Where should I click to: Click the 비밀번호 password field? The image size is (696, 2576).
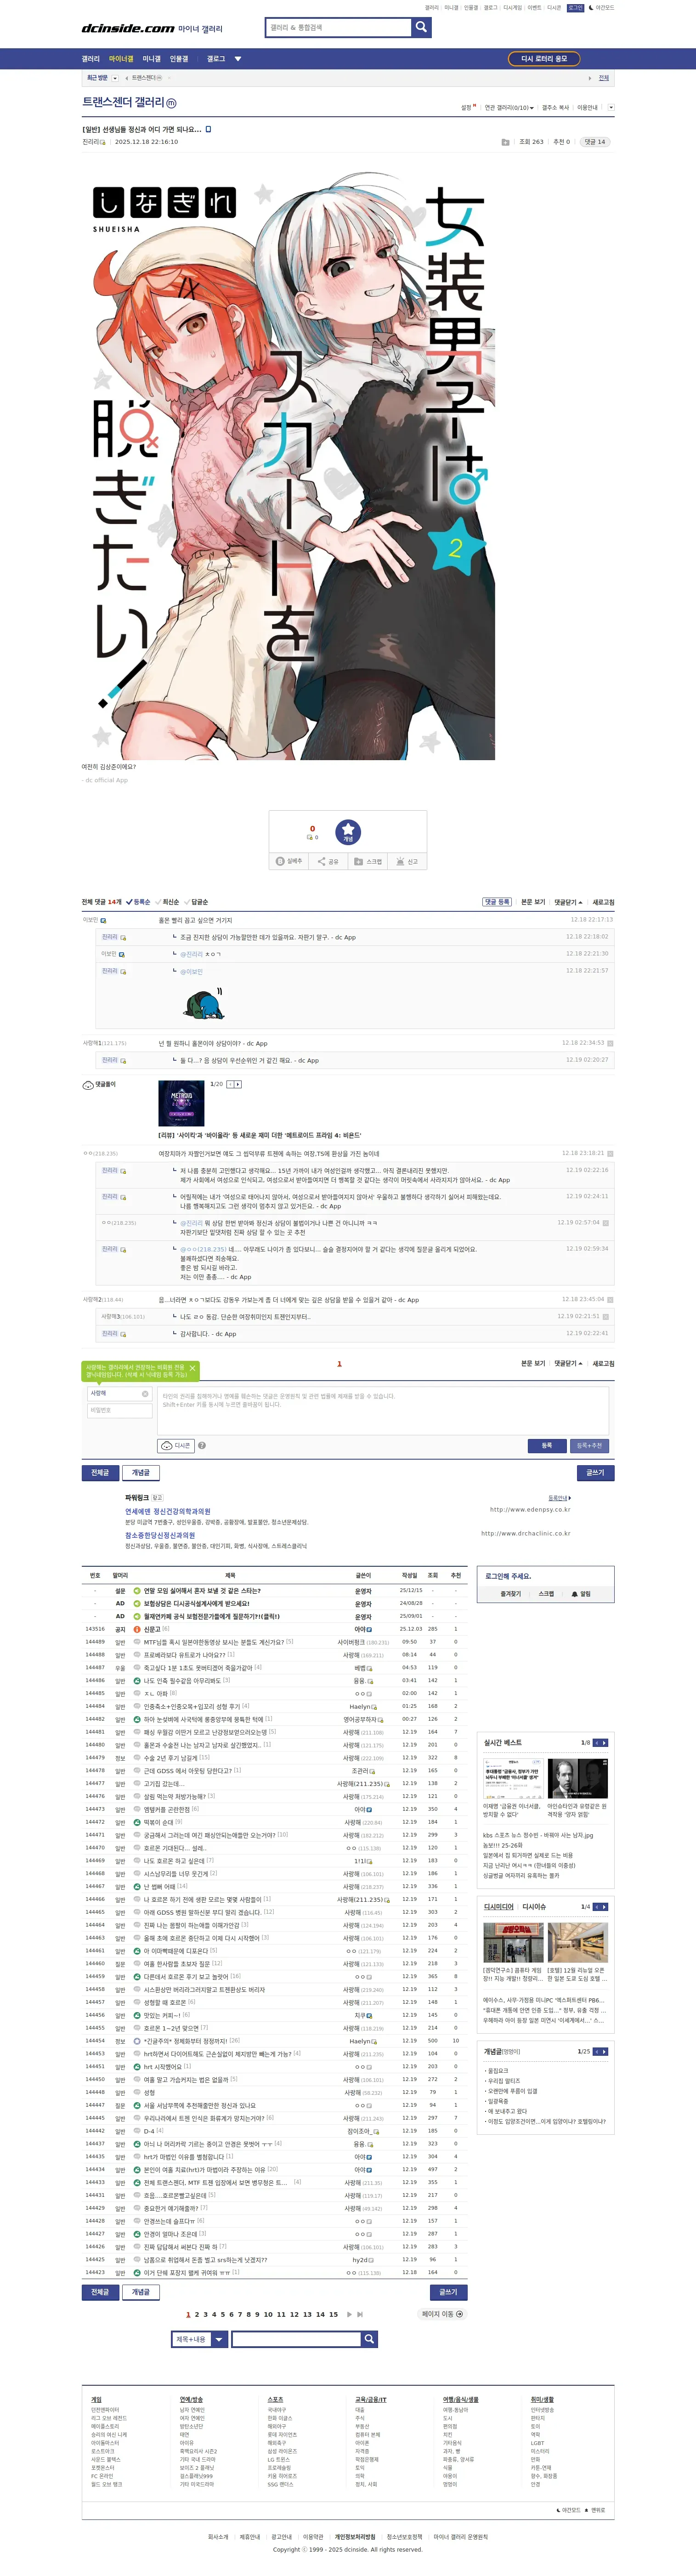click(119, 1410)
